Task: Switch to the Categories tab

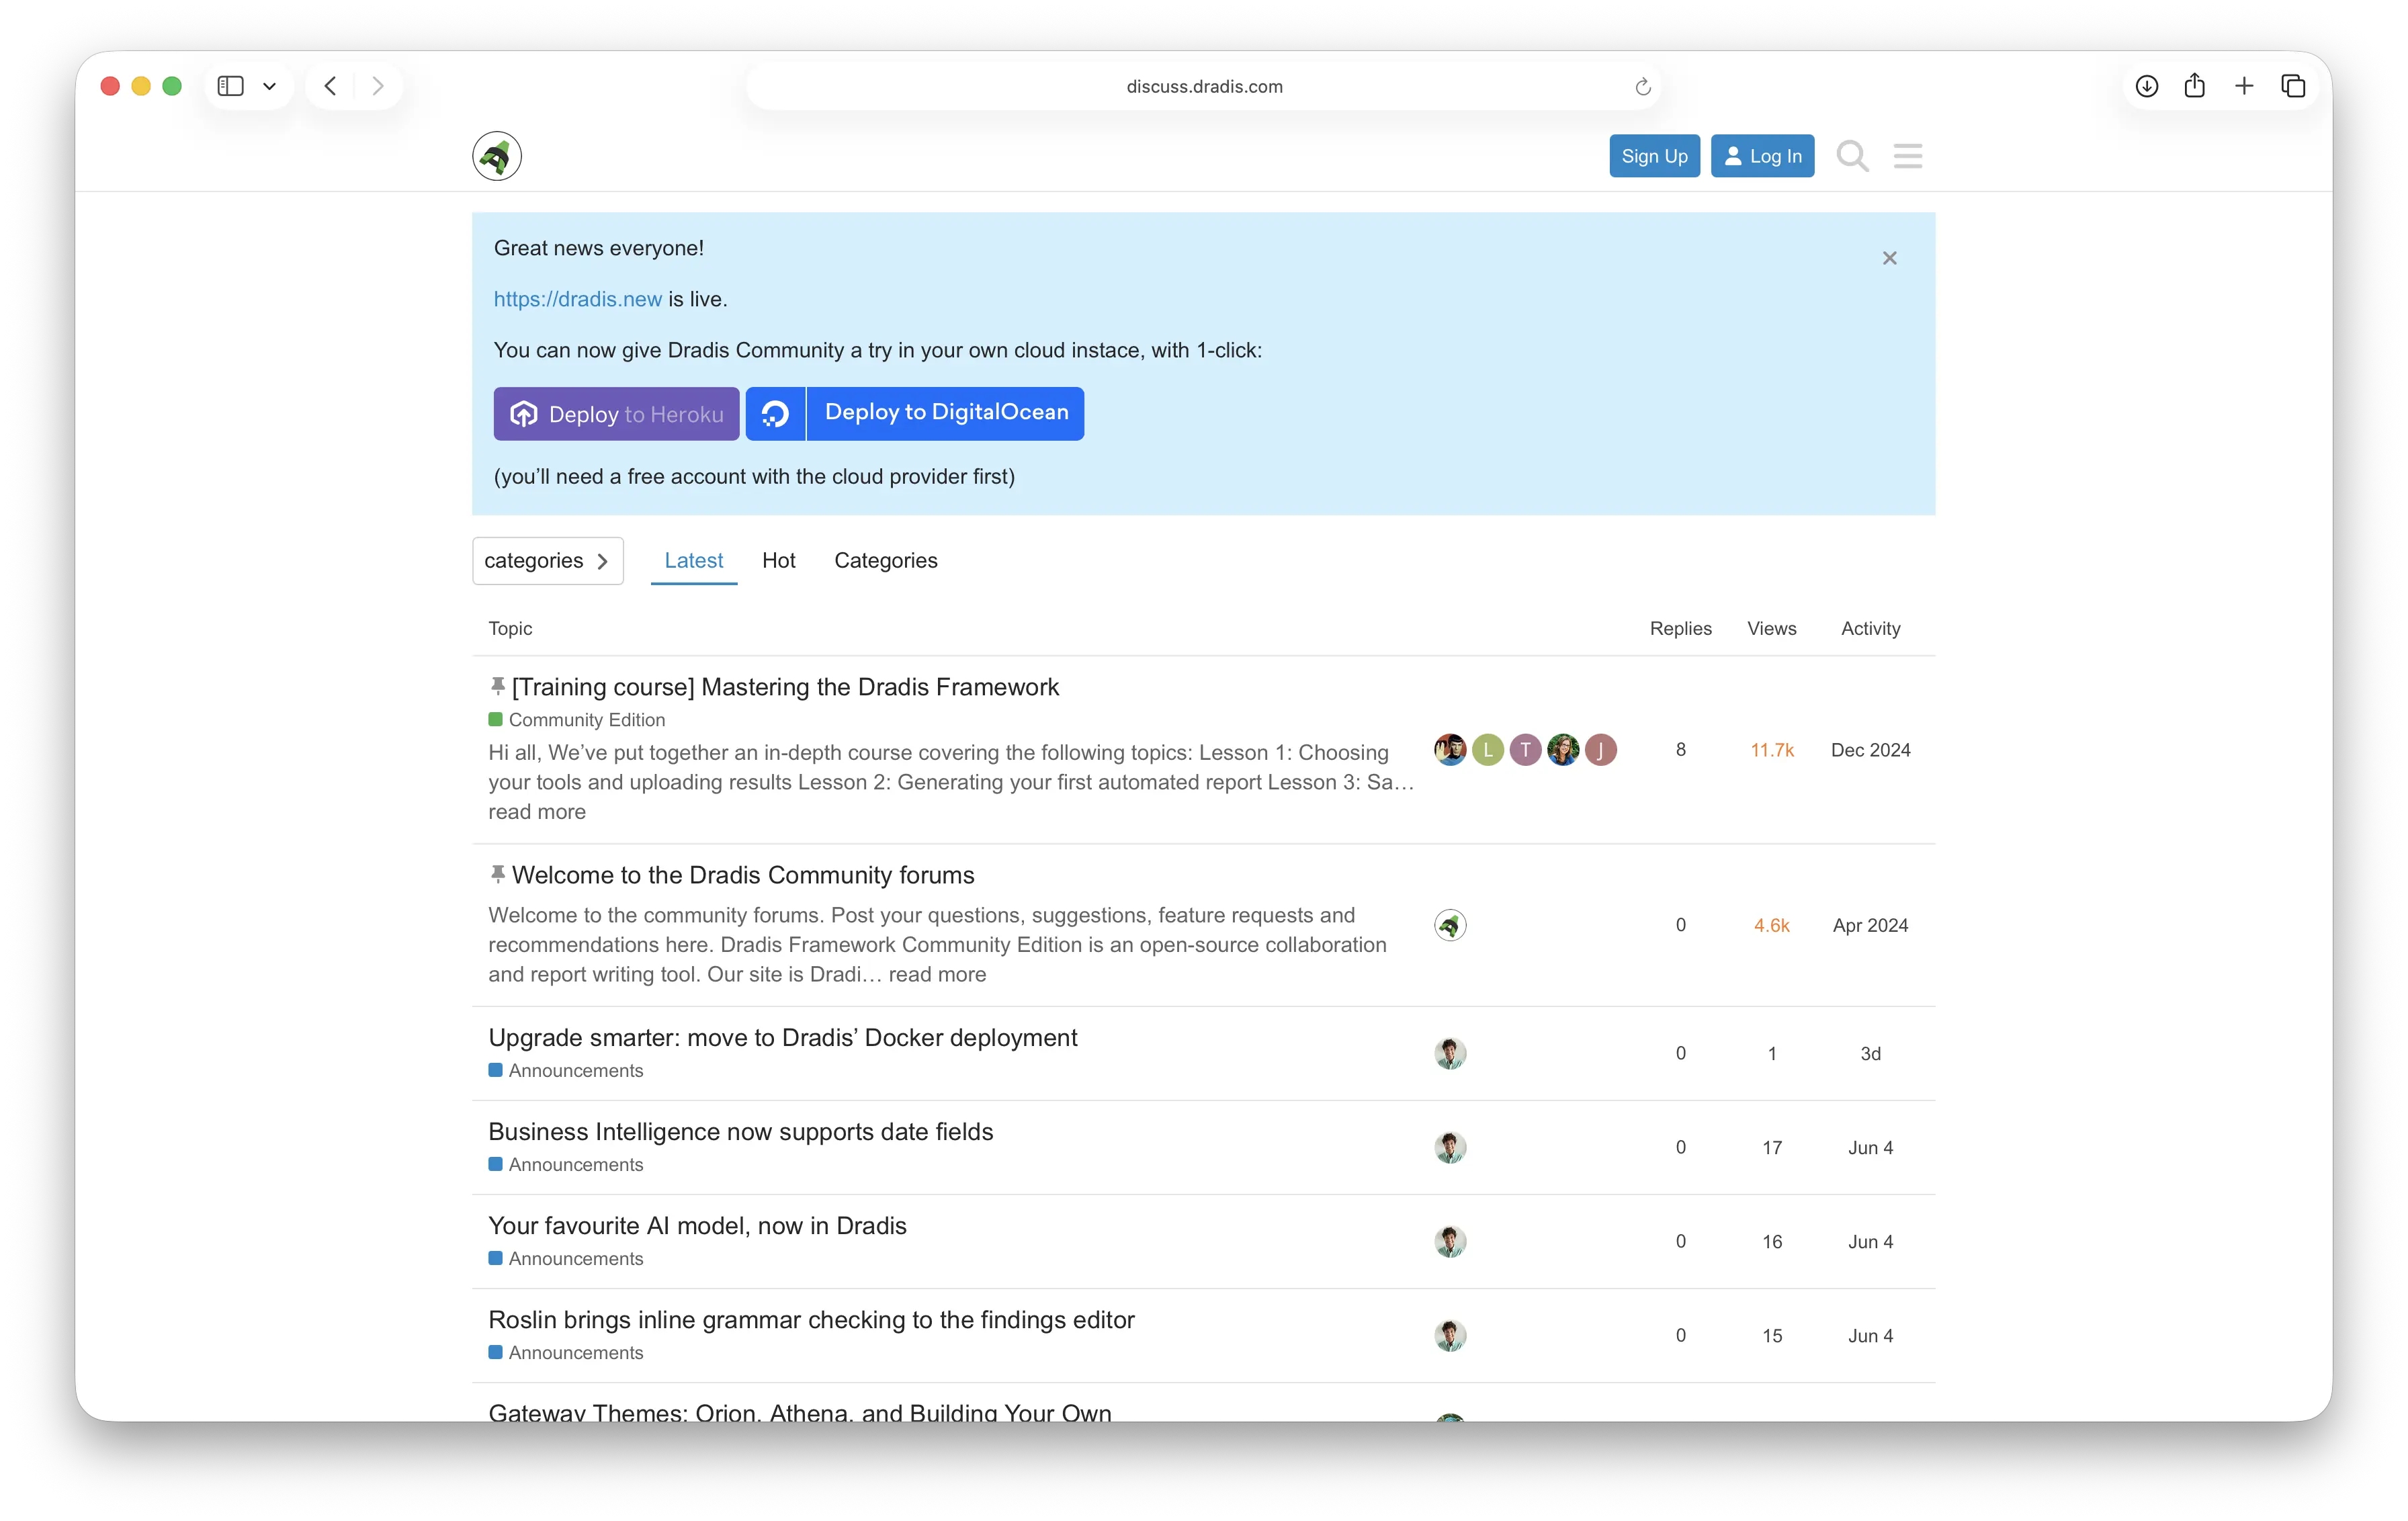Action: coord(885,561)
